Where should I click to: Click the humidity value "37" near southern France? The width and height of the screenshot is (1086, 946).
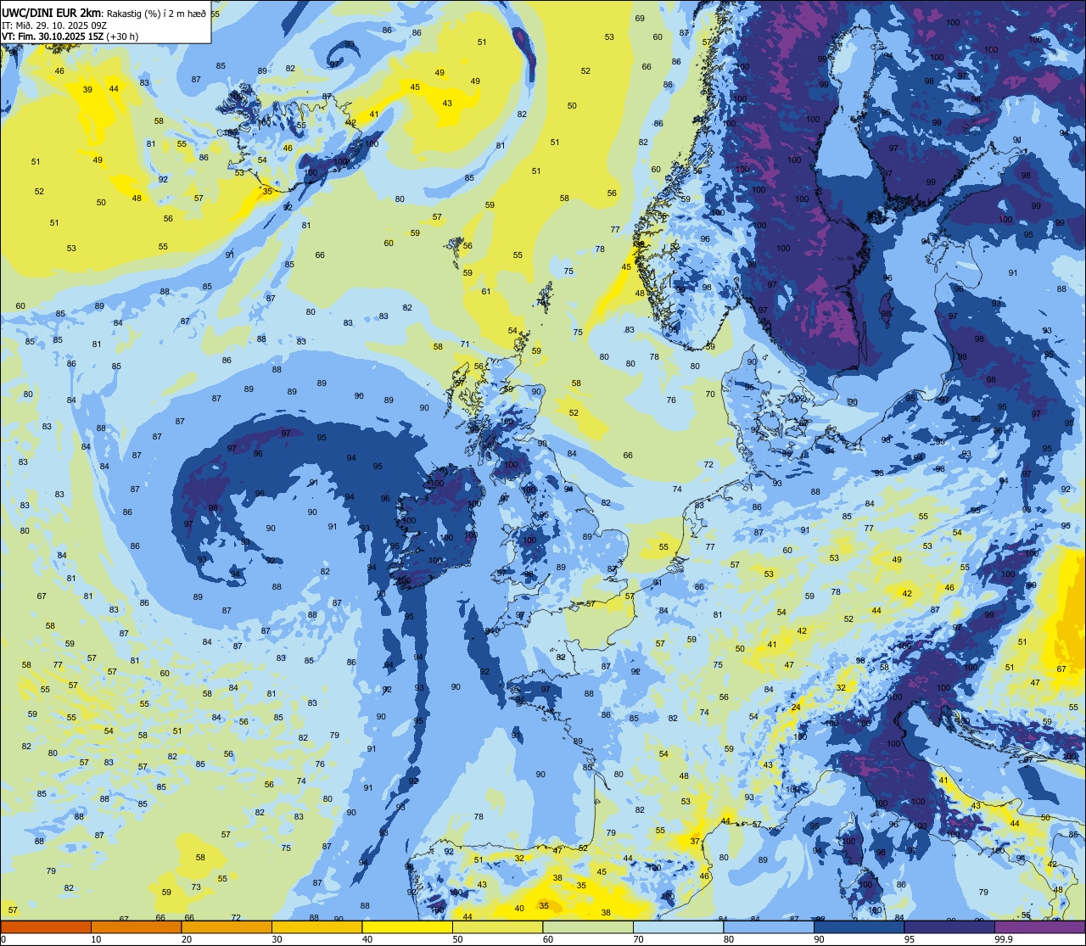coord(695,841)
